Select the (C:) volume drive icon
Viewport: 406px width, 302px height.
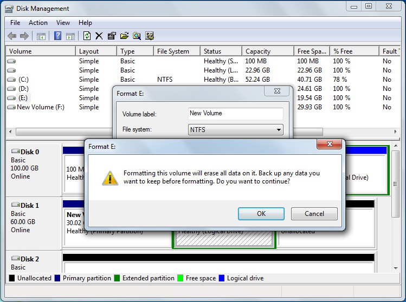11,80
